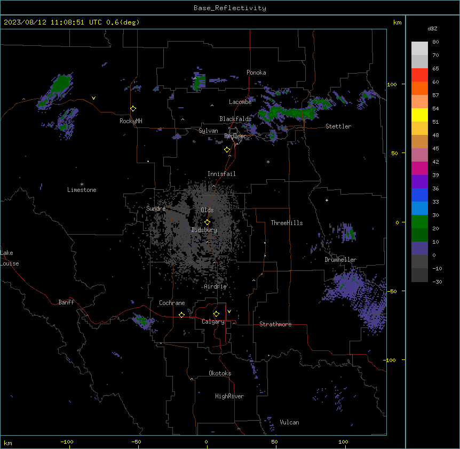
Task: Click the yellow diamond marker above Calgary
Action: [216, 314]
